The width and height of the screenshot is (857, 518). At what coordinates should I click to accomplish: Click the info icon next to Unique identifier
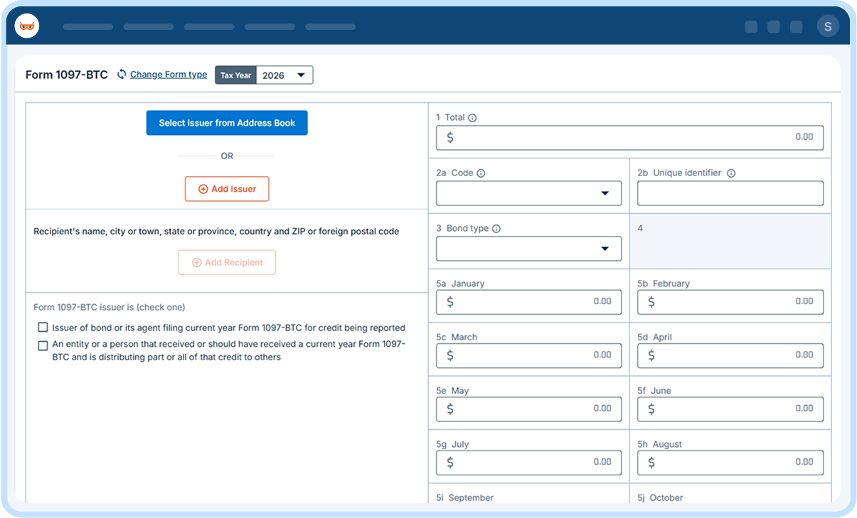pos(731,173)
